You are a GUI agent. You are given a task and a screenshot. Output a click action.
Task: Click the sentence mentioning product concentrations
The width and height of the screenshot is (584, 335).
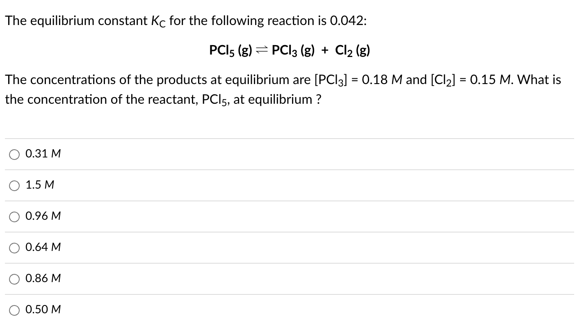(x=283, y=80)
